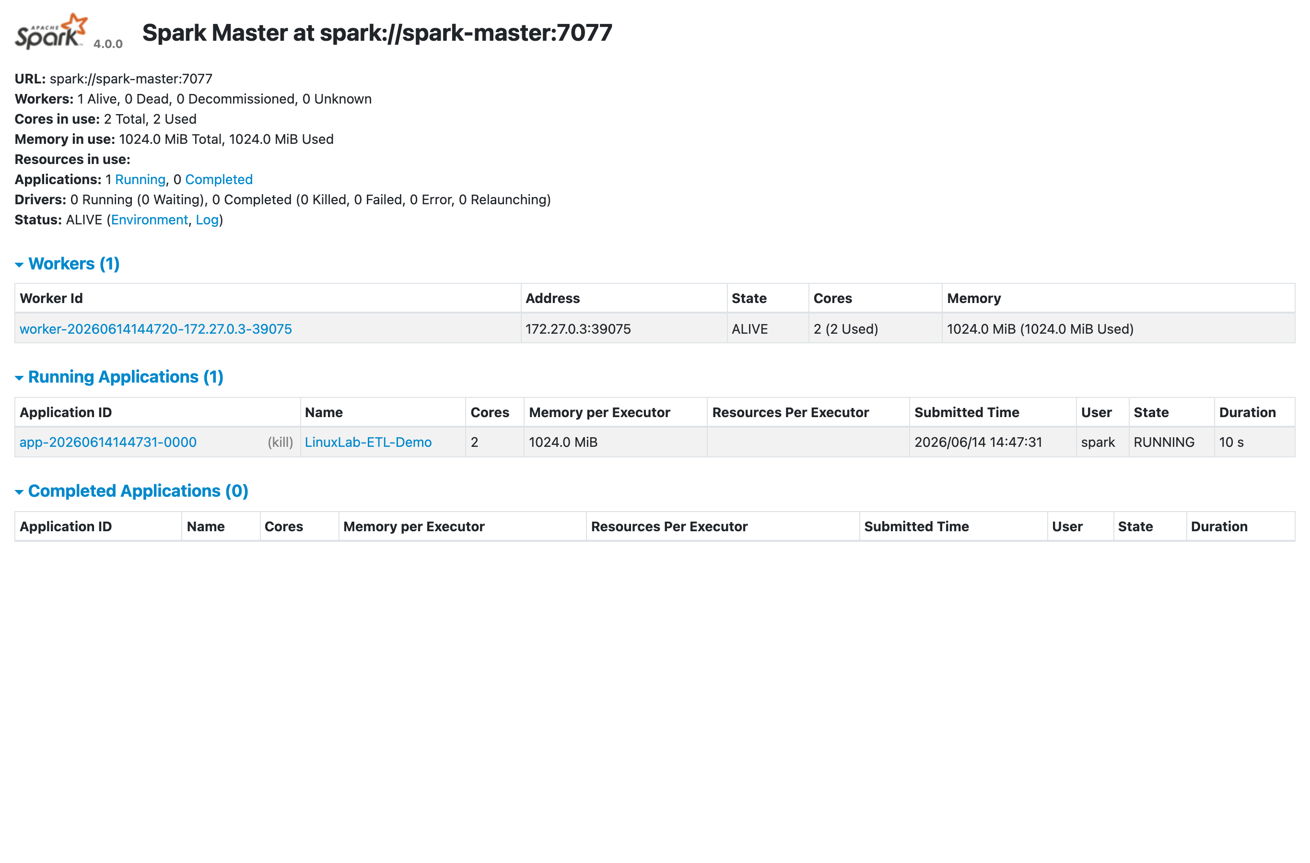Click the Workers alive count summary line

point(193,99)
